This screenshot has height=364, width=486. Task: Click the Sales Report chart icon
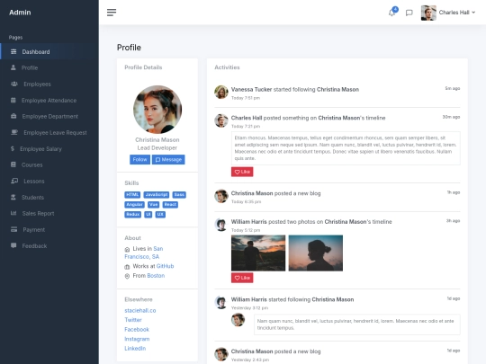pyautogui.click(x=13, y=213)
